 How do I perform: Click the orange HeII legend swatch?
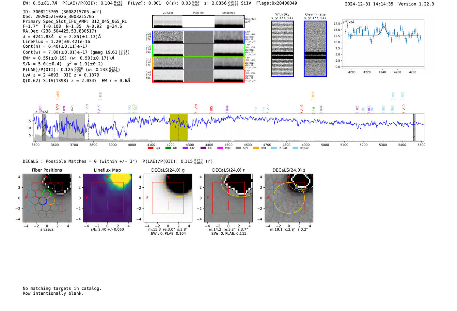[256, 148]
